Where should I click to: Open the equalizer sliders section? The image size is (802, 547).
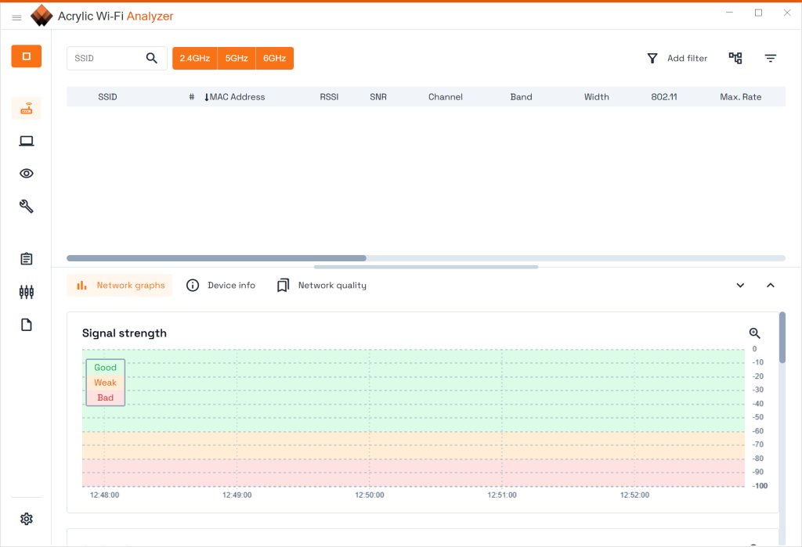click(27, 292)
